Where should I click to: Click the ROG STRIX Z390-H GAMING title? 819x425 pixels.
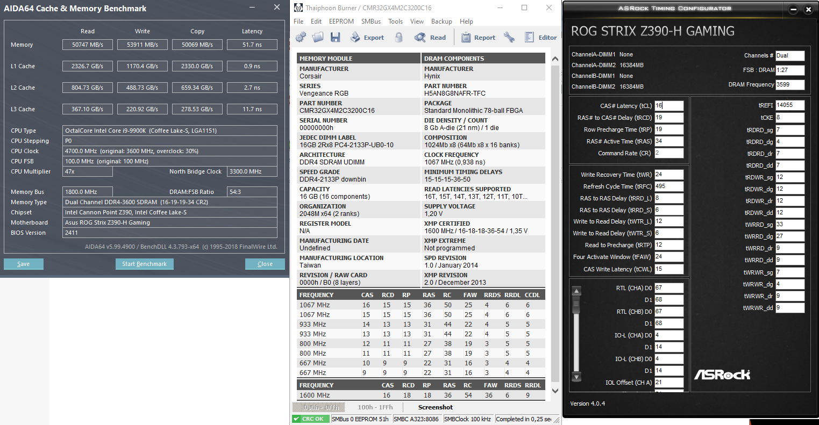coord(653,31)
